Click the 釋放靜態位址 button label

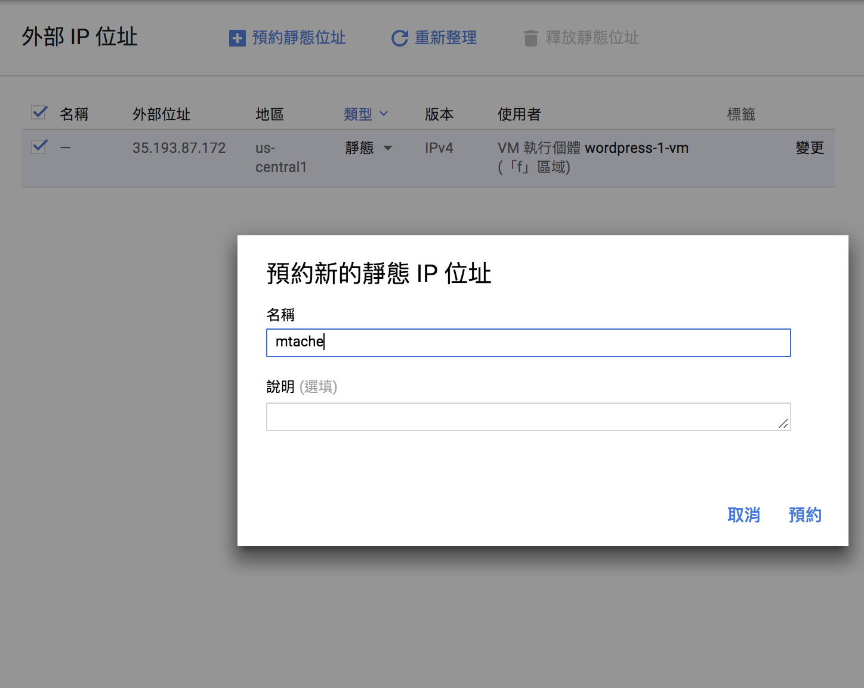point(593,38)
